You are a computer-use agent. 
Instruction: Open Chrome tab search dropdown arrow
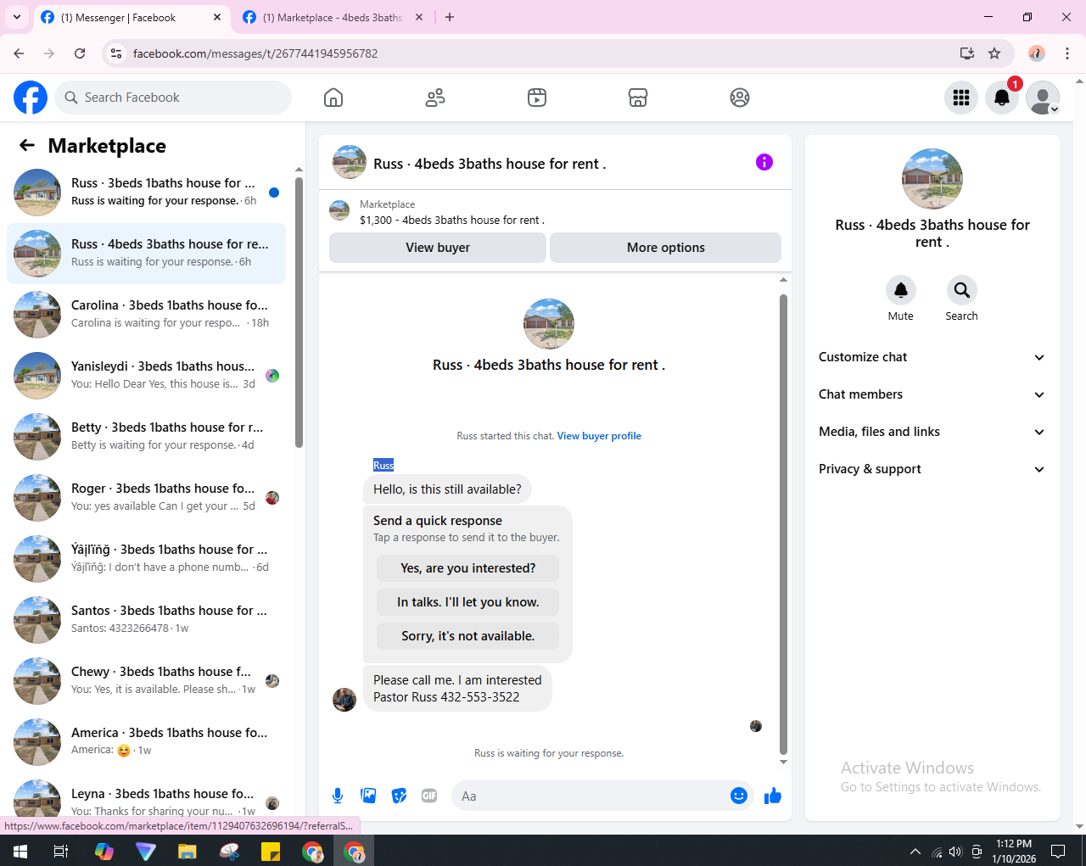tap(17, 17)
